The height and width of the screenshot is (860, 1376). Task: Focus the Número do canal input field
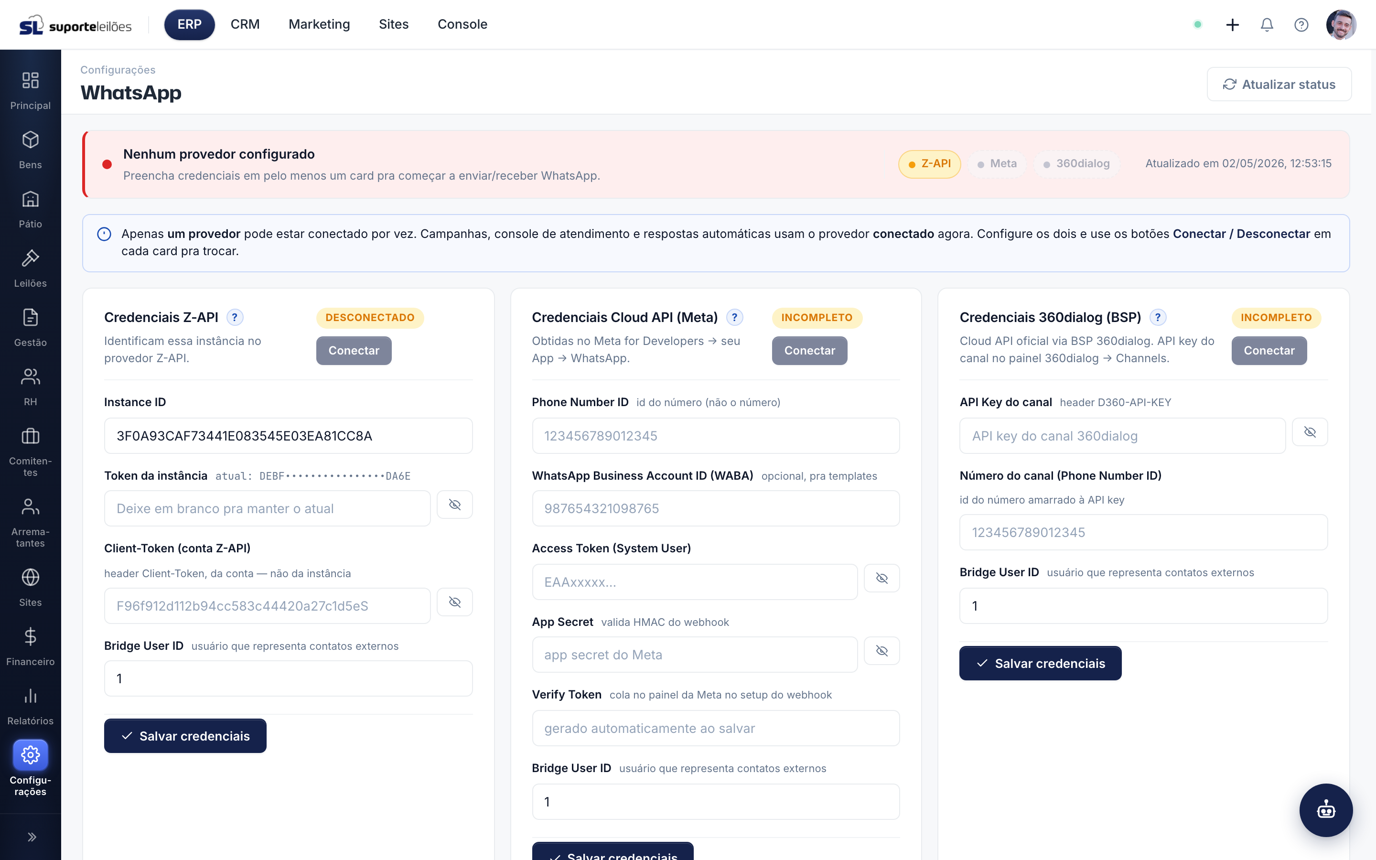(1143, 532)
